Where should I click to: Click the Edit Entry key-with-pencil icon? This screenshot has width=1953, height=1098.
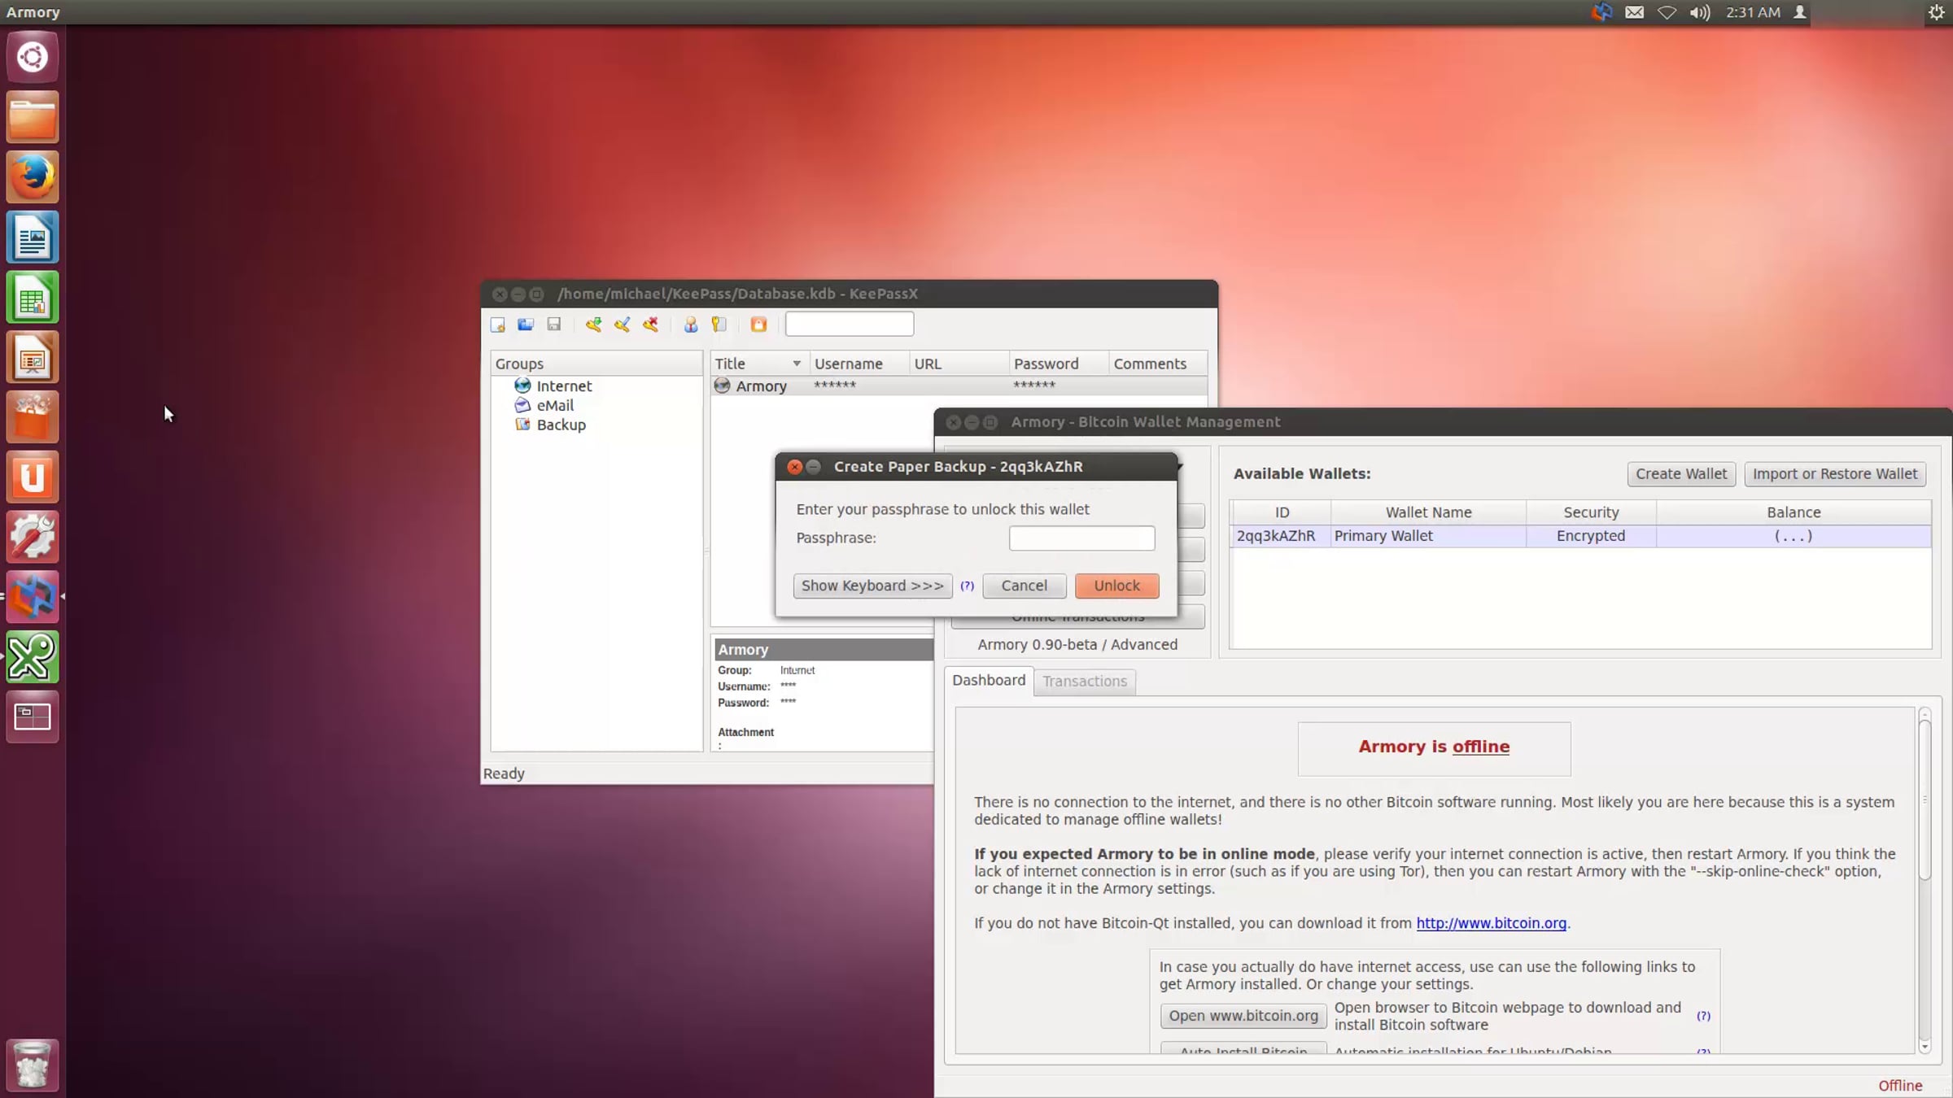[623, 325]
